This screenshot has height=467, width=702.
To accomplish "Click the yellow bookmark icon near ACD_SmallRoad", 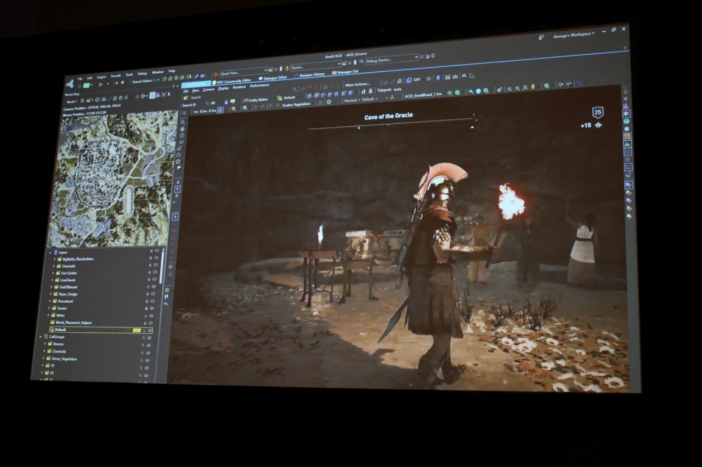I will [533, 87].
